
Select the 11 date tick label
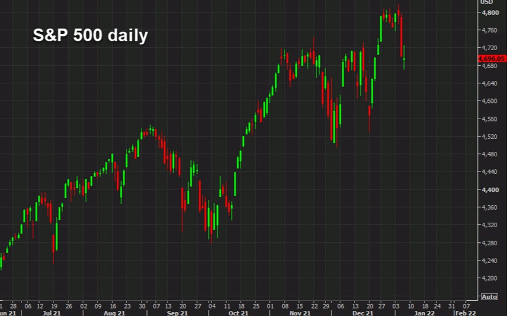(x=227, y=306)
